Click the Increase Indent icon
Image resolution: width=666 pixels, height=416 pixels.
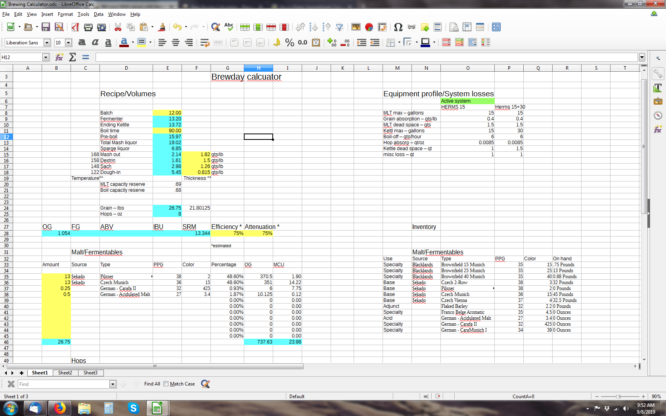362,42
